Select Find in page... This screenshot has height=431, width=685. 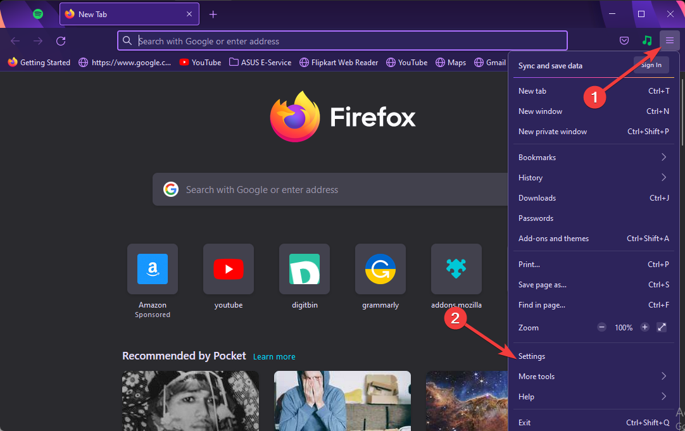593,305
